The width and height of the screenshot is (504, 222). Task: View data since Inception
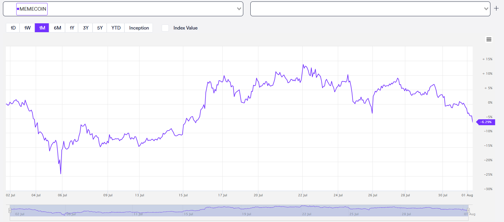click(x=139, y=28)
